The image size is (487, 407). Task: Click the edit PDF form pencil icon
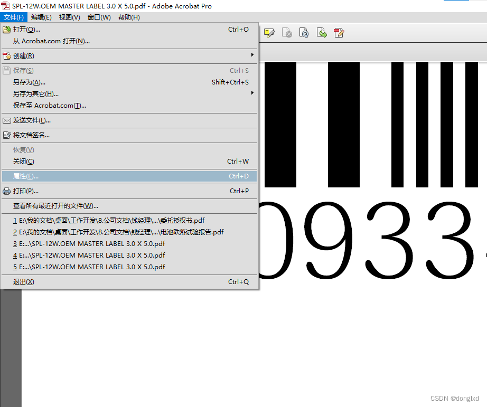pos(339,33)
